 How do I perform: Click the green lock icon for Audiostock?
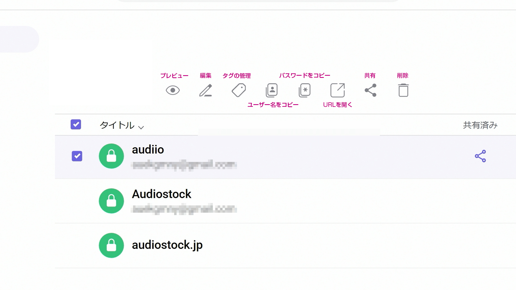click(111, 201)
